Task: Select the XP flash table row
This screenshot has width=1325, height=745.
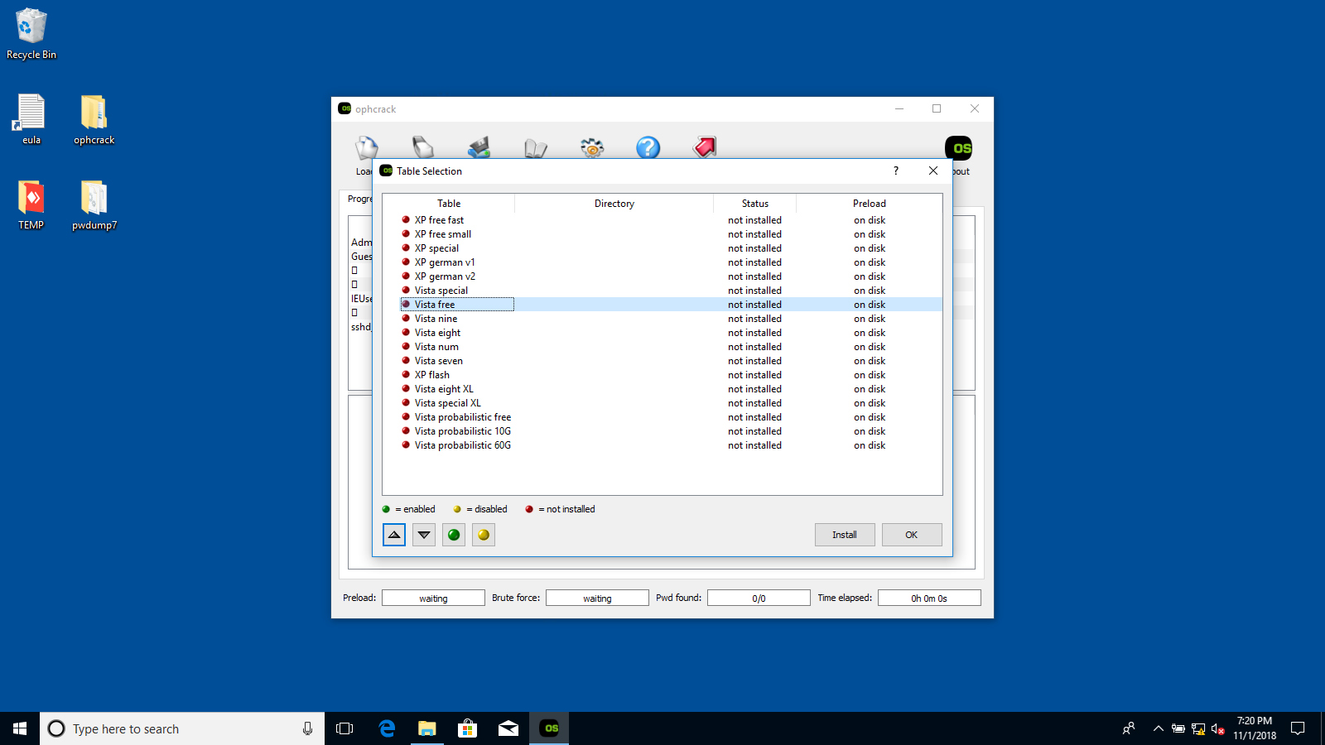Action: coord(662,375)
